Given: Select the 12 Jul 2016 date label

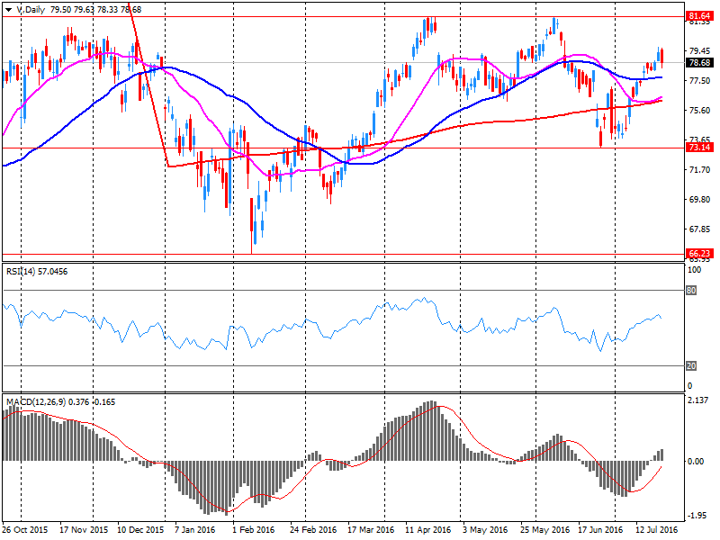Looking at the screenshot, I should click(x=657, y=529).
